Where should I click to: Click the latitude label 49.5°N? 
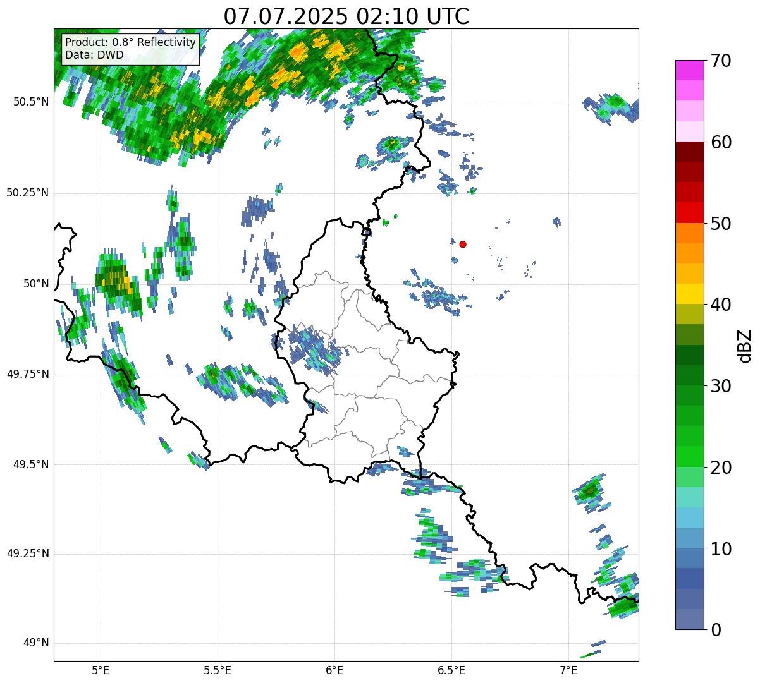tap(31, 464)
